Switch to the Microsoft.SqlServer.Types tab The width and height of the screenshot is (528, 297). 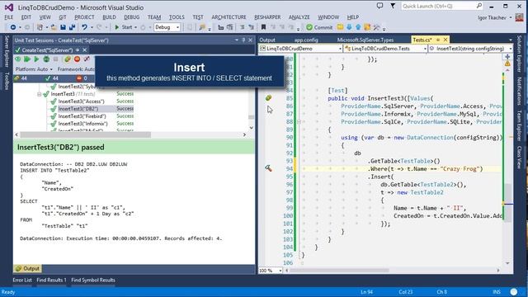365,40
